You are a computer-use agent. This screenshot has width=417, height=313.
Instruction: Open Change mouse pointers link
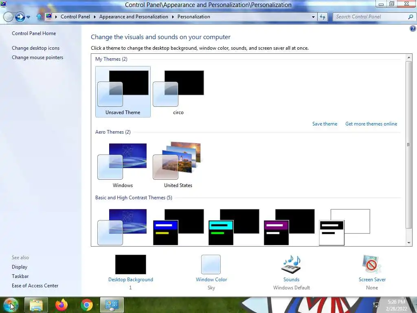[x=37, y=57]
